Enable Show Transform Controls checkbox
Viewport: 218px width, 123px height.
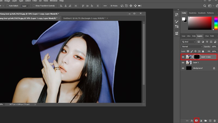click(x=34, y=6)
